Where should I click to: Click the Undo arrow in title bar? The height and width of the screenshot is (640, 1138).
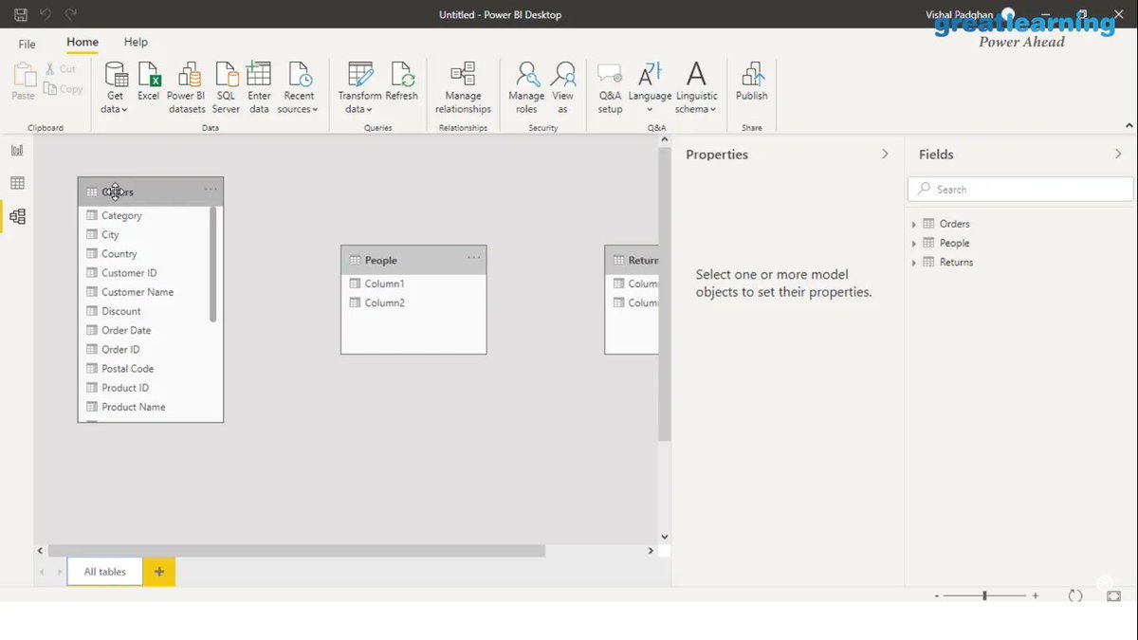46,15
